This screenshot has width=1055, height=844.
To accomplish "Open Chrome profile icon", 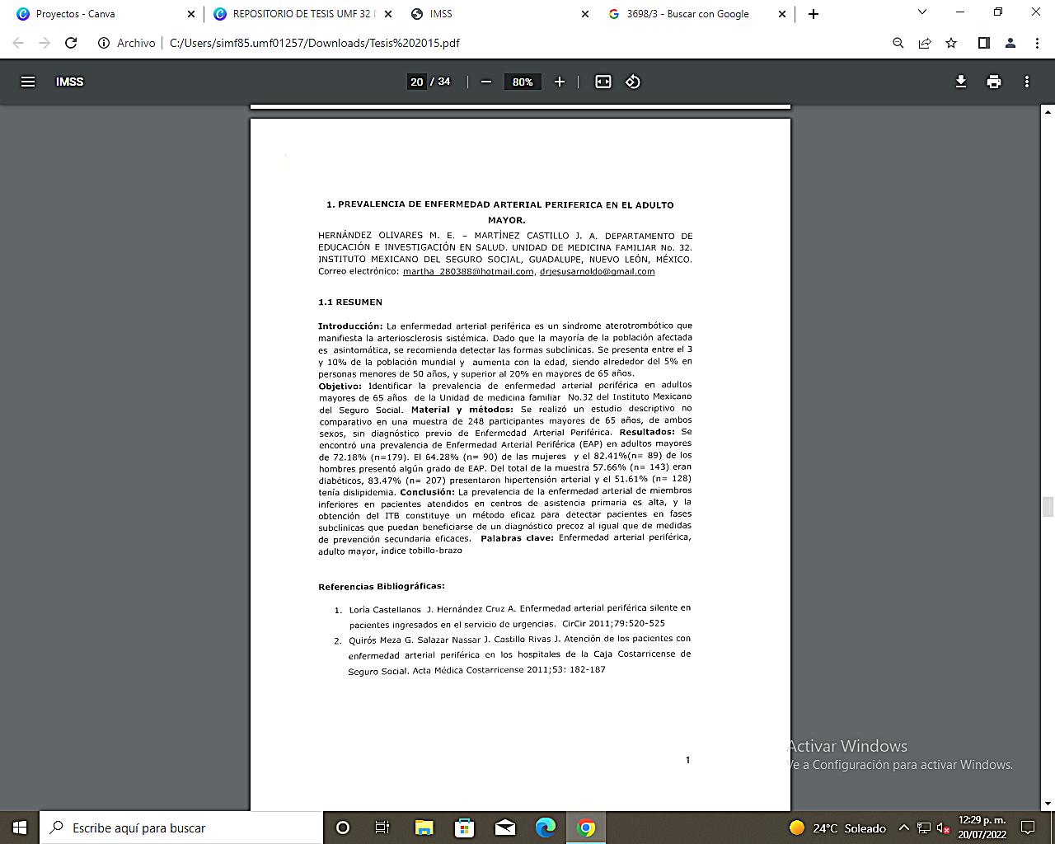I will pyautogui.click(x=1010, y=43).
